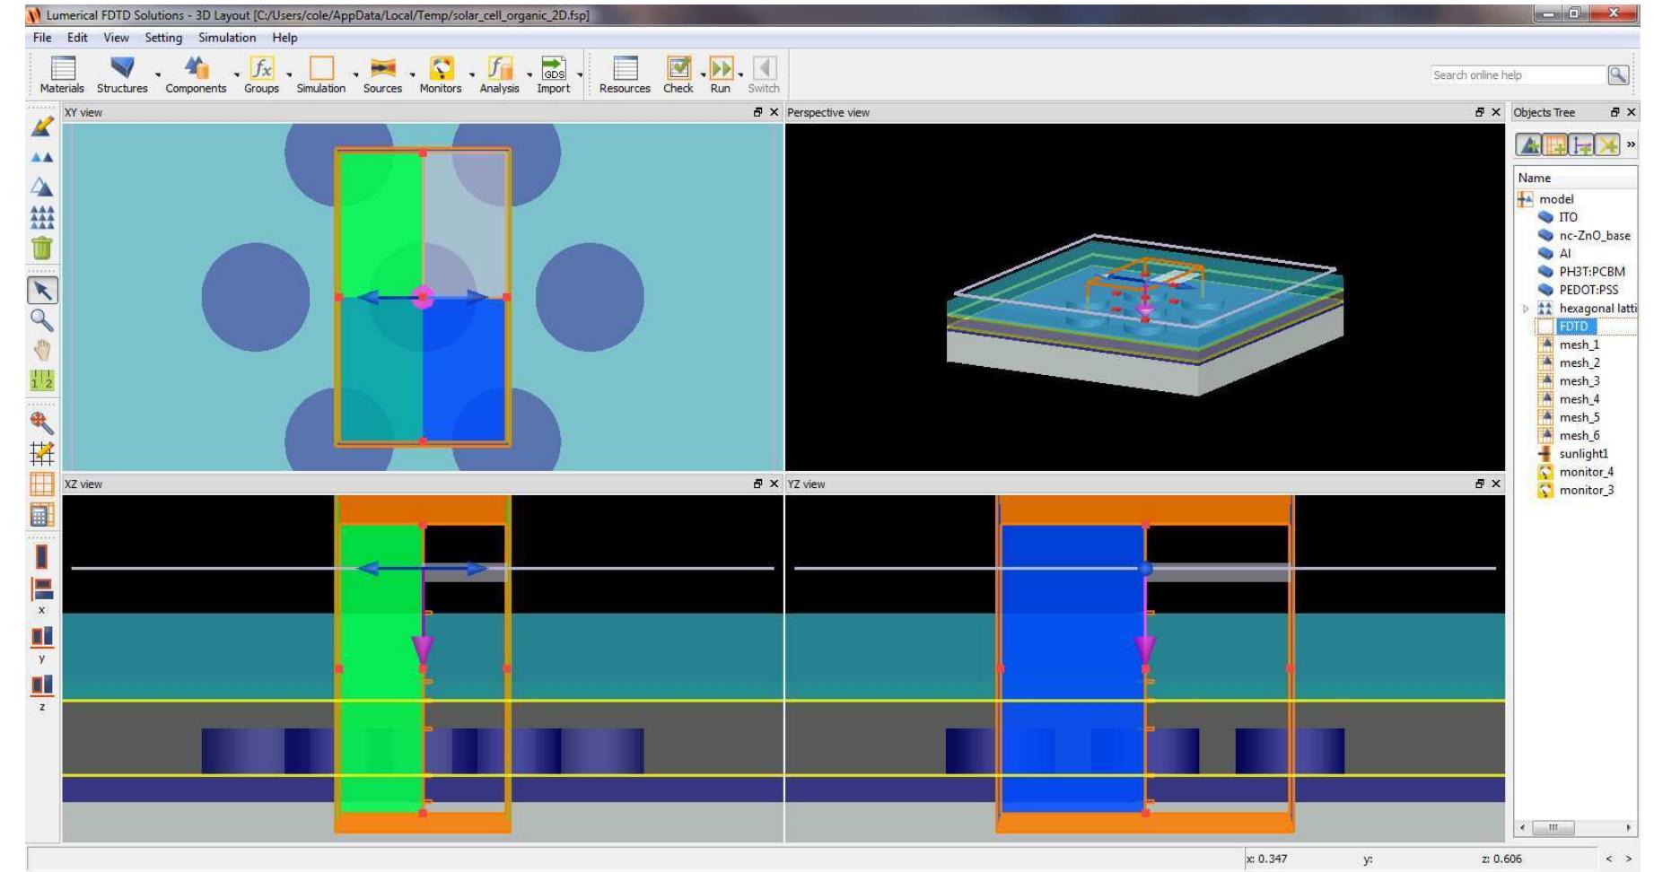1654x872 pixels.
Task: Close the XY view panel
Action: pyautogui.click(x=773, y=113)
